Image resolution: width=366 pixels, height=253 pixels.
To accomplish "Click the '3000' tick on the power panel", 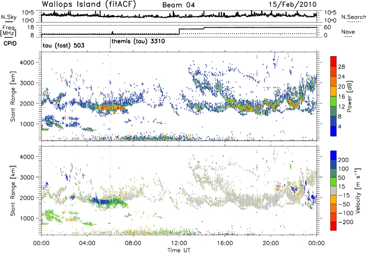I will tap(27, 83).
